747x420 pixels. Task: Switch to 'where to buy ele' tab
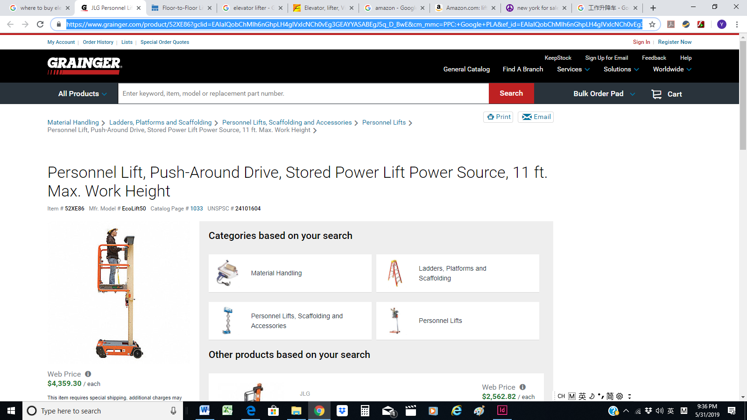pyautogui.click(x=39, y=8)
